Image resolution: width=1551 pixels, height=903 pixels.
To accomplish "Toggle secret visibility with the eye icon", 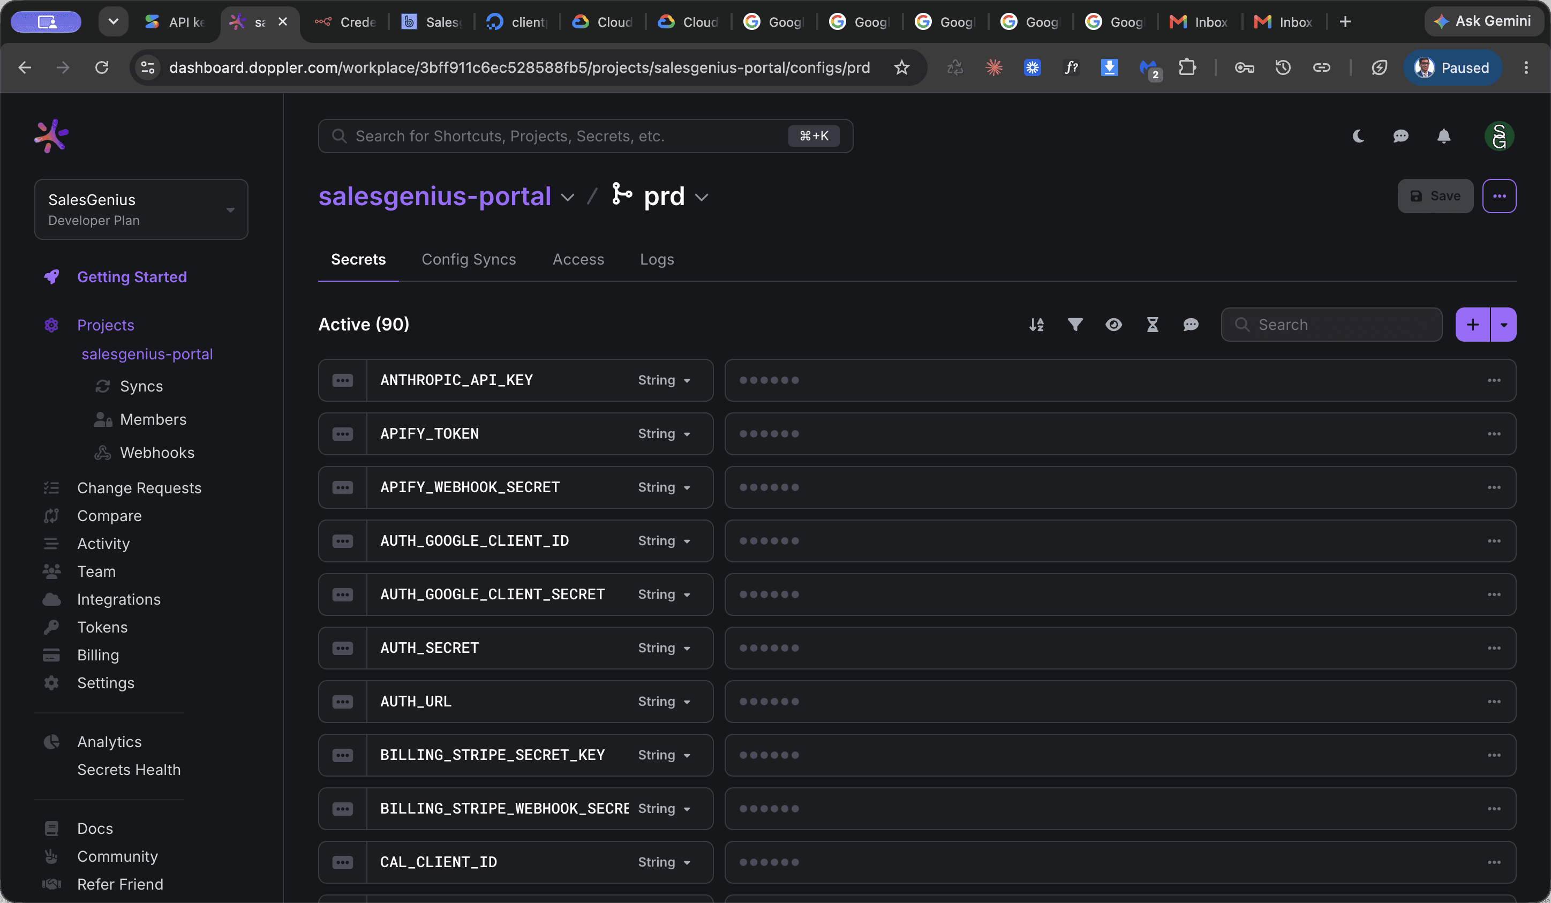I will [x=1113, y=325].
